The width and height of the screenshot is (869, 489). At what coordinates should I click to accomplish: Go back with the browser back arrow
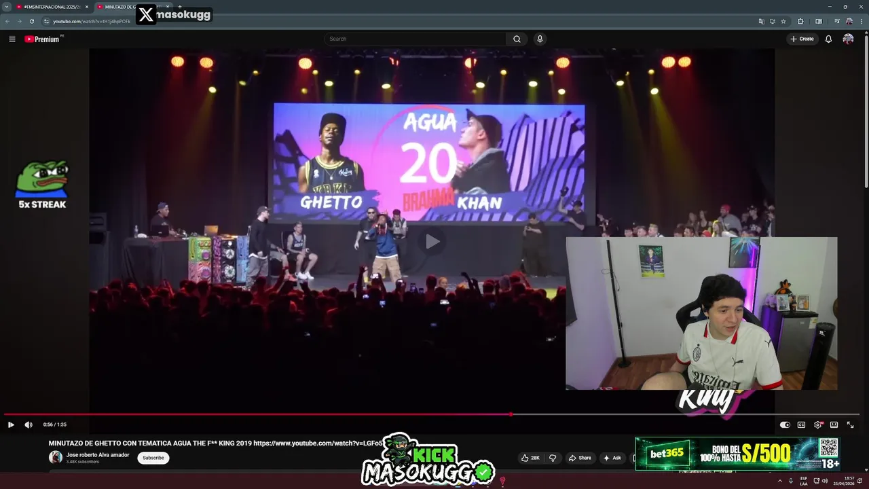(x=7, y=21)
